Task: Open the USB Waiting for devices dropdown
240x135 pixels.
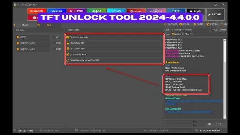Action: 190,30
